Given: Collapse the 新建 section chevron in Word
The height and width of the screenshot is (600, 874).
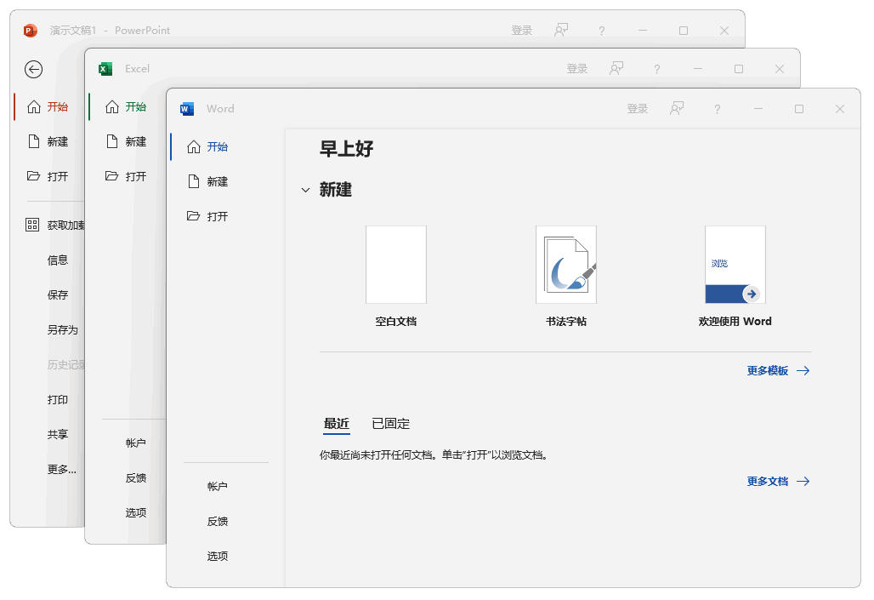Looking at the screenshot, I should pos(305,191).
